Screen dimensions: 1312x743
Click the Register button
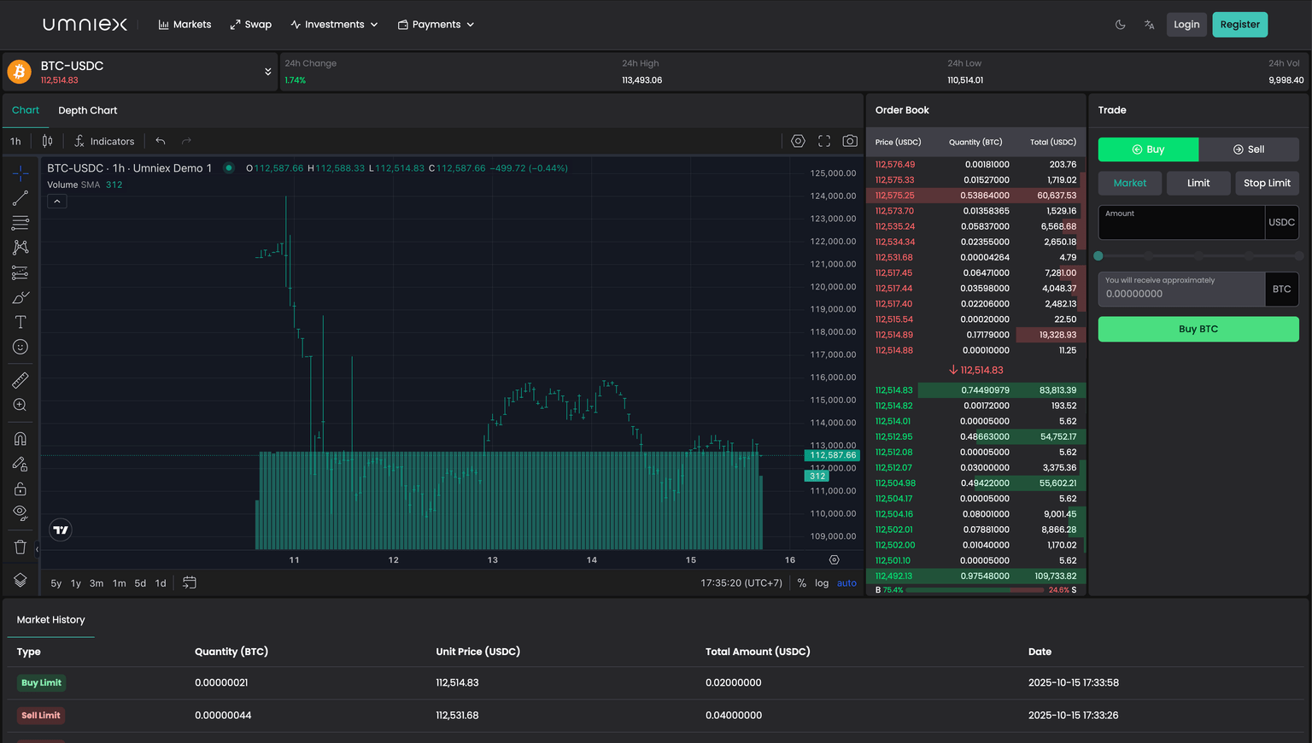[x=1239, y=25]
